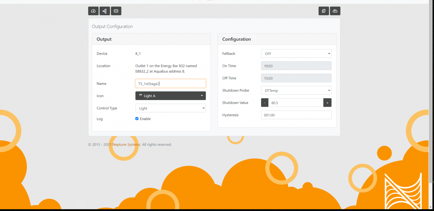Click the Hysteresis label
This screenshot has height=211, width=434.
click(230, 115)
